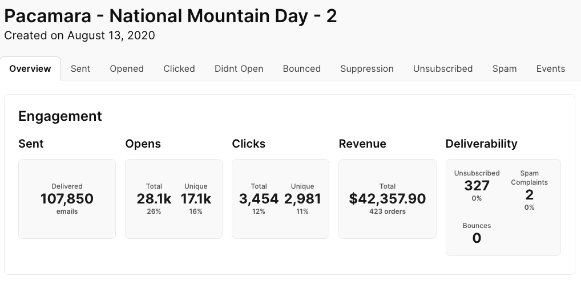Screen dimensions: 581x281
Task: Click the Deliverability section heading
Action: tap(481, 144)
